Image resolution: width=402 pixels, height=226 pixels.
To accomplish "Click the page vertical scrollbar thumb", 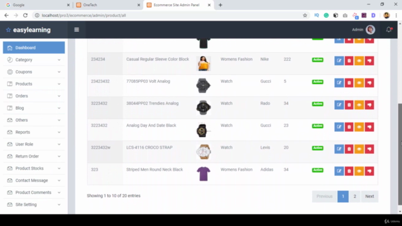I will 399,154.
